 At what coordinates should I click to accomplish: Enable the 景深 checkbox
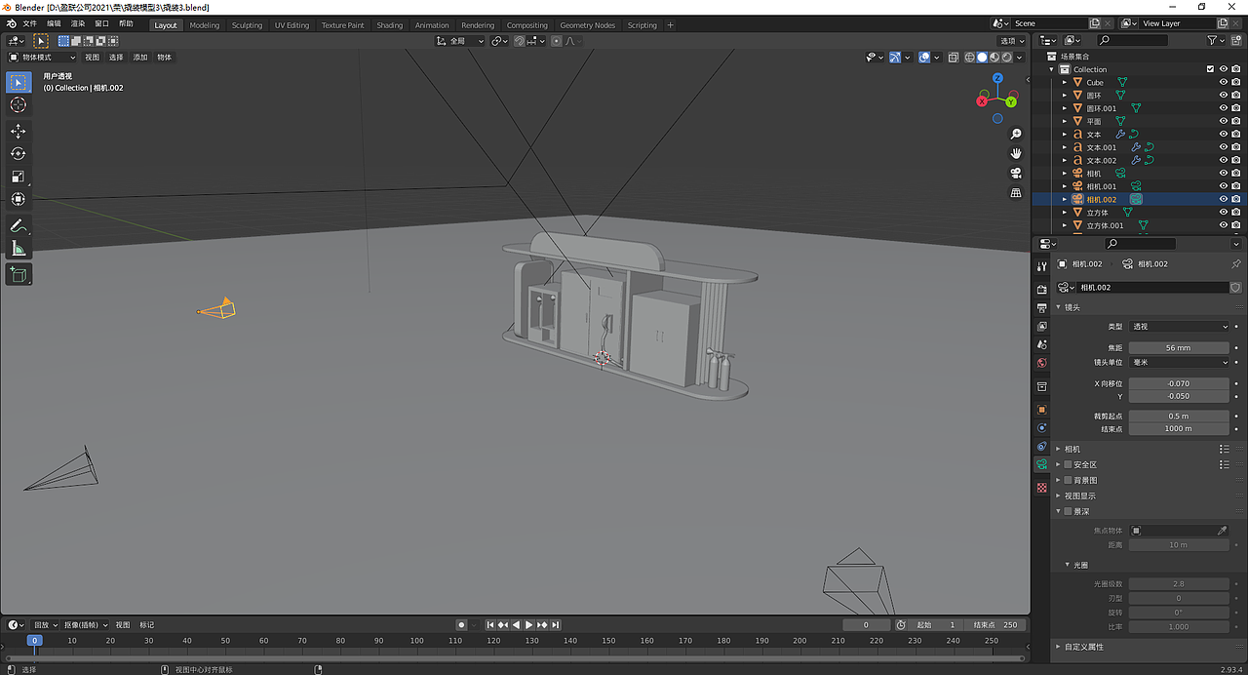coord(1069,511)
